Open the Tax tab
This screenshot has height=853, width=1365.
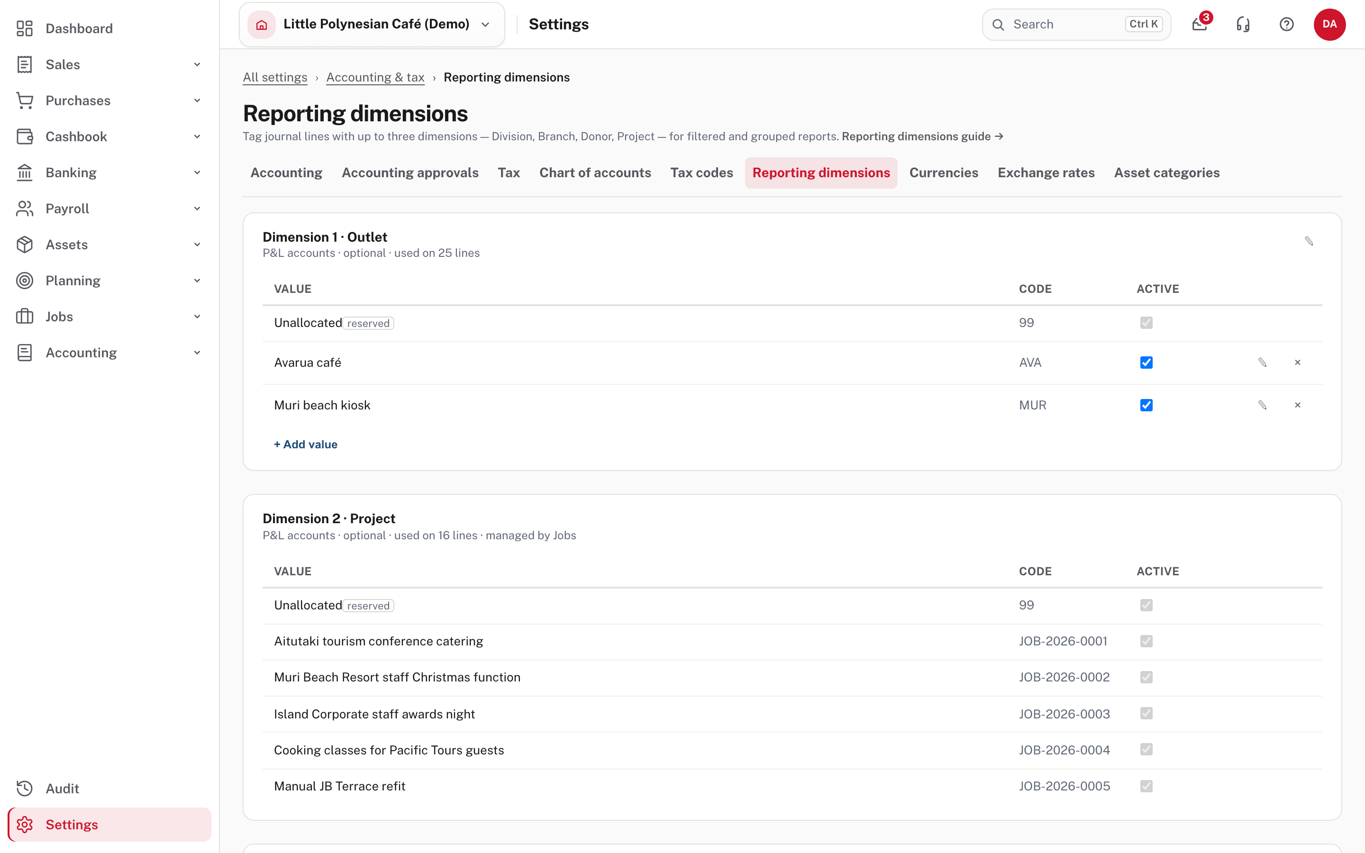coord(509,172)
